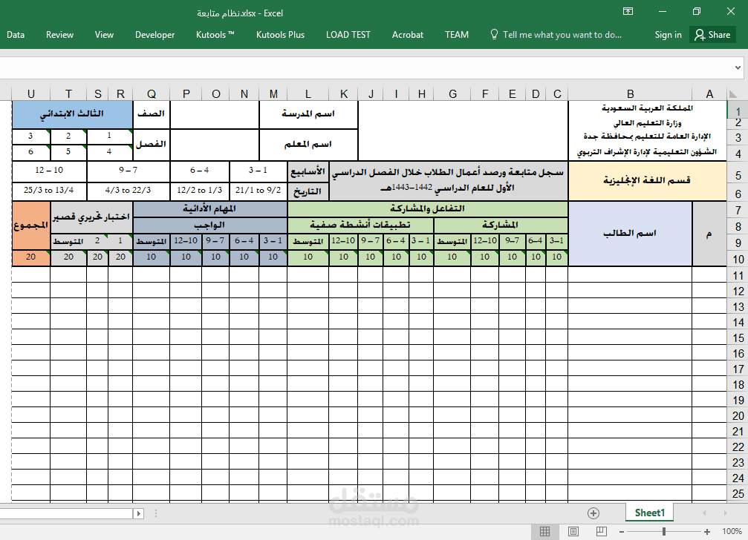Click the horizontal scrollbar track
This screenshot has height=540, width=748.
click(67, 513)
